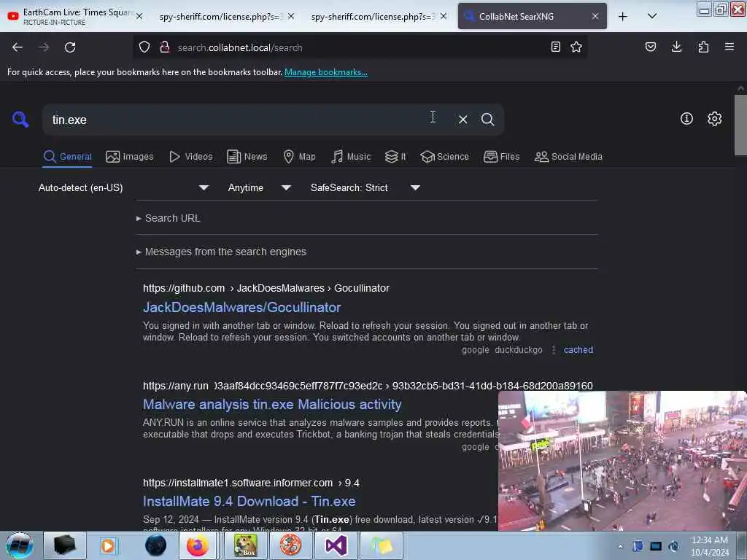This screenshot has width=747, height=560.
Task: Open InstallMate 9.4 Download - Tin.exe result
Action: tap(249, 502)
